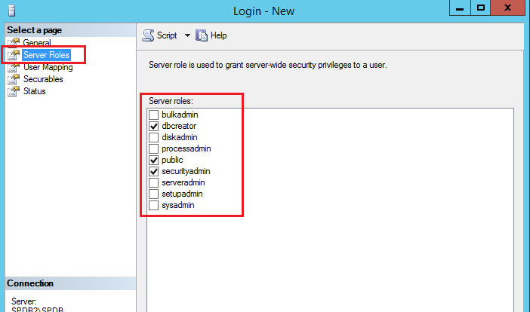530x312 pixels.
Task: Click the General page icon
Action: coord(14,42)
